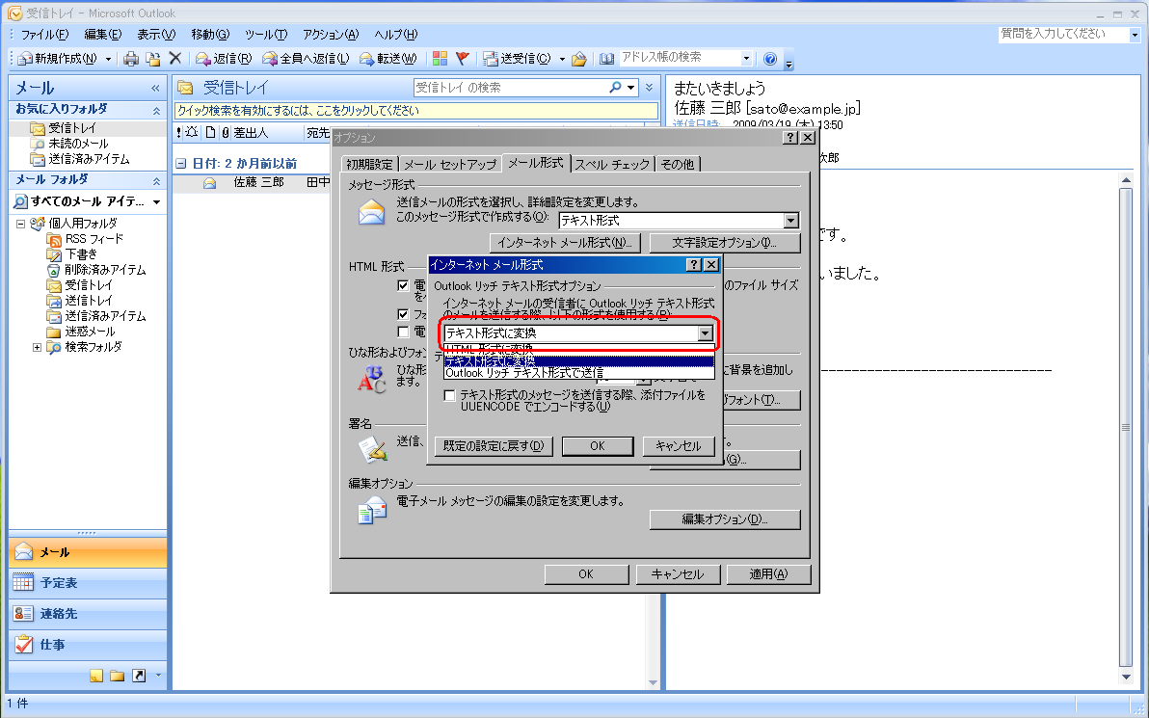Click the blue Help question icon

coord(769,59)
